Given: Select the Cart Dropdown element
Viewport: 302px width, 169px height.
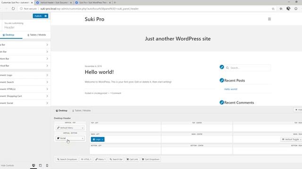Looking at the screenshot, I should point(151,159).
